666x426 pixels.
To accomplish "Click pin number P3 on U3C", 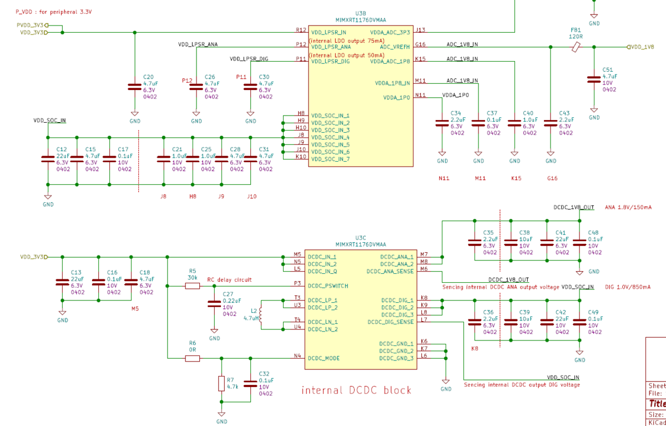I will pyautogui.click(x=297, y=283).
